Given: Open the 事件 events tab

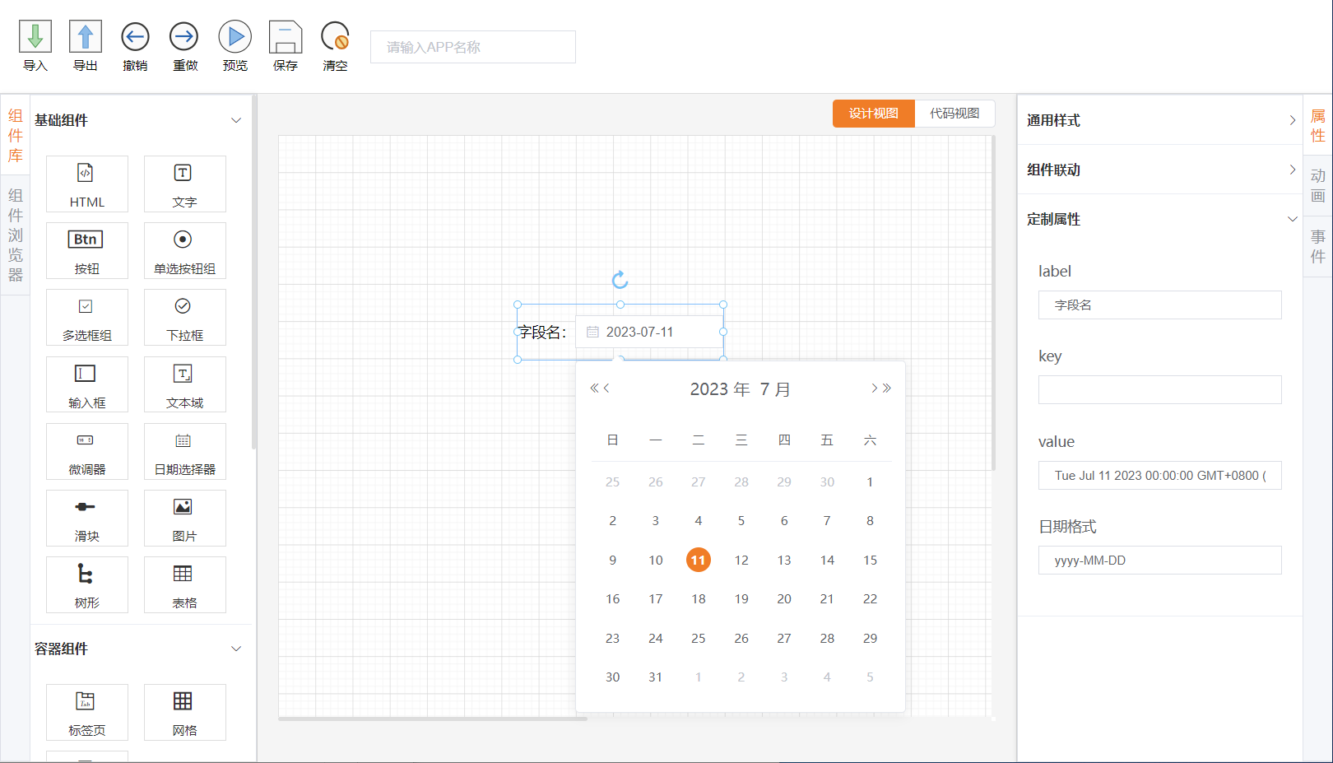Looking at the screenshot, I should pos(1318,246).
